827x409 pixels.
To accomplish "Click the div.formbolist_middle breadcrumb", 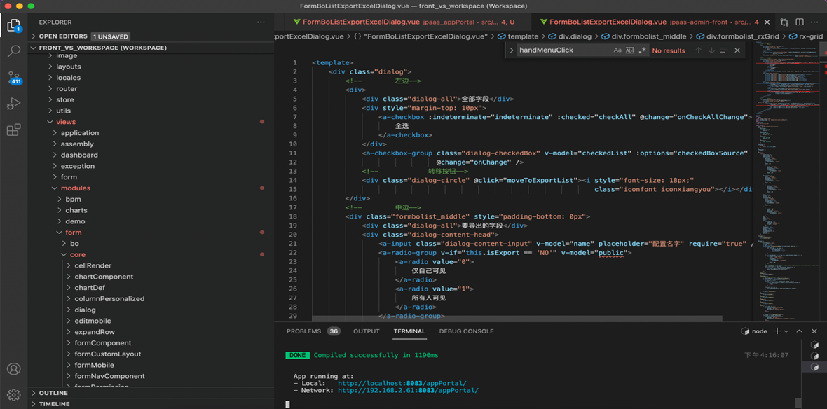I will (x=643, y=36).
